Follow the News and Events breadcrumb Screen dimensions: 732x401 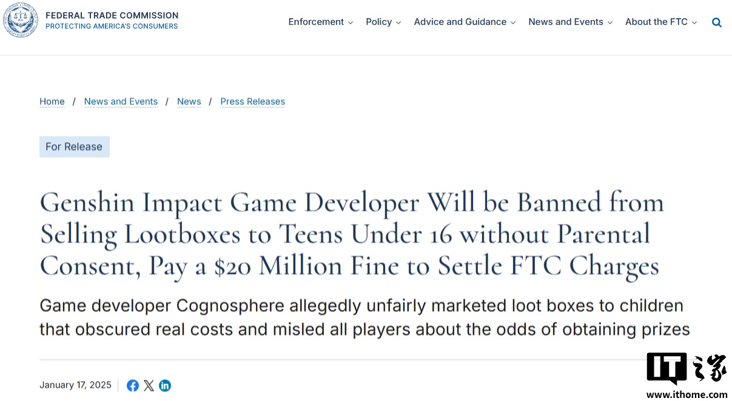[121, 101]
